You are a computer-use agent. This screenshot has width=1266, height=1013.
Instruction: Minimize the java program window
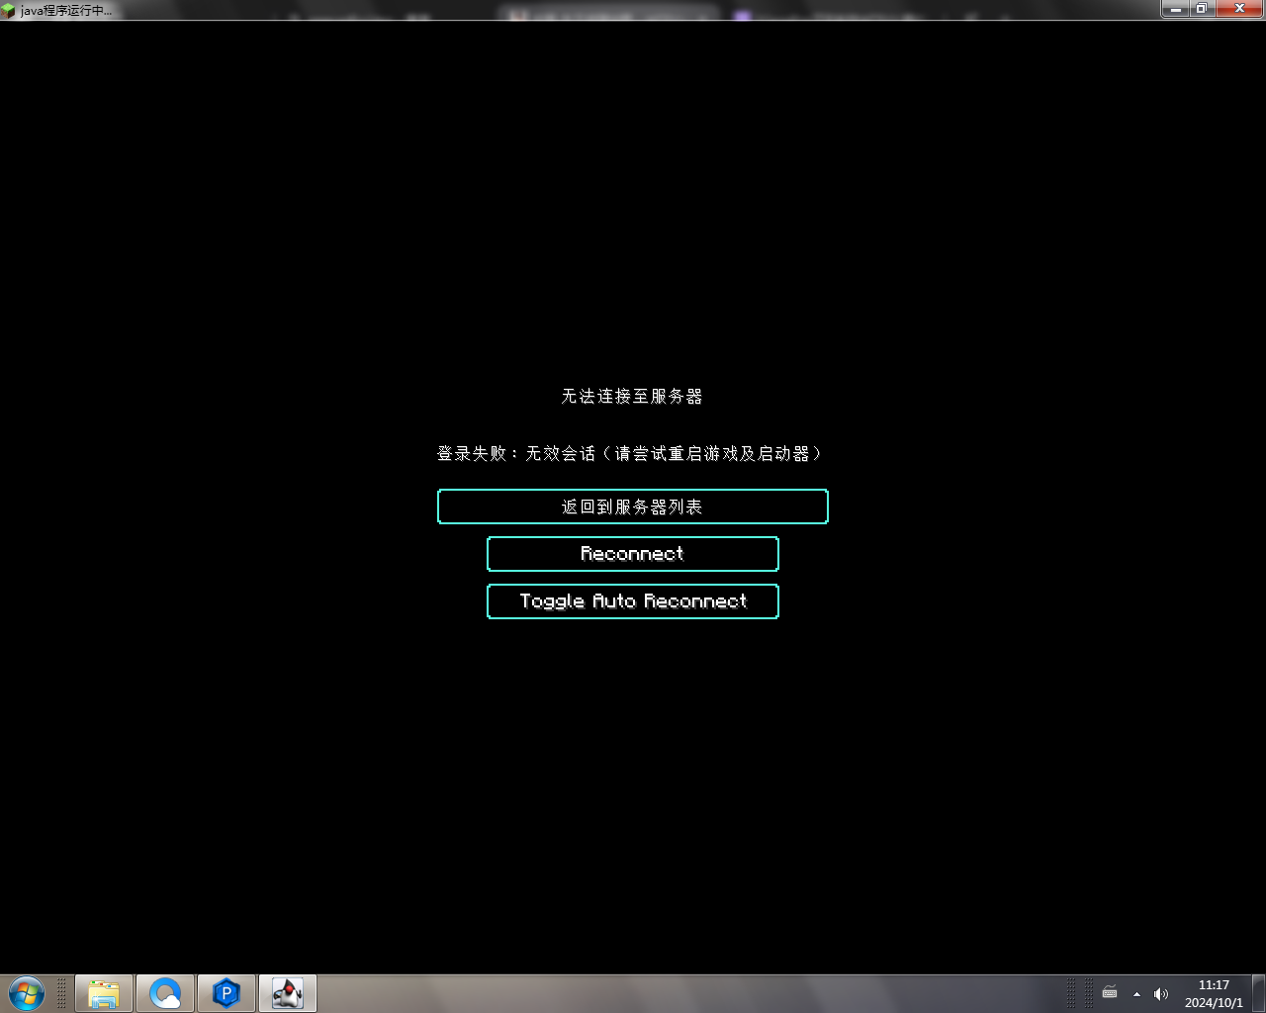(1175, 8)
